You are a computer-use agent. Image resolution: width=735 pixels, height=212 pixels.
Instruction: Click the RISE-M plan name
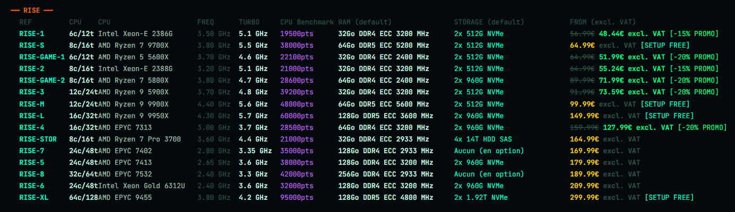point(32,104)
